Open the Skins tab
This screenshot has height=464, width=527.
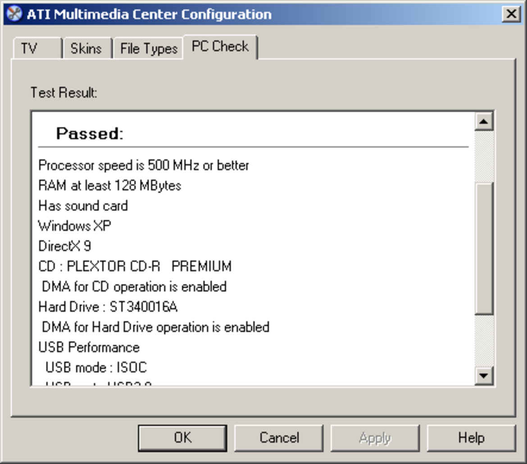[87, 48]
